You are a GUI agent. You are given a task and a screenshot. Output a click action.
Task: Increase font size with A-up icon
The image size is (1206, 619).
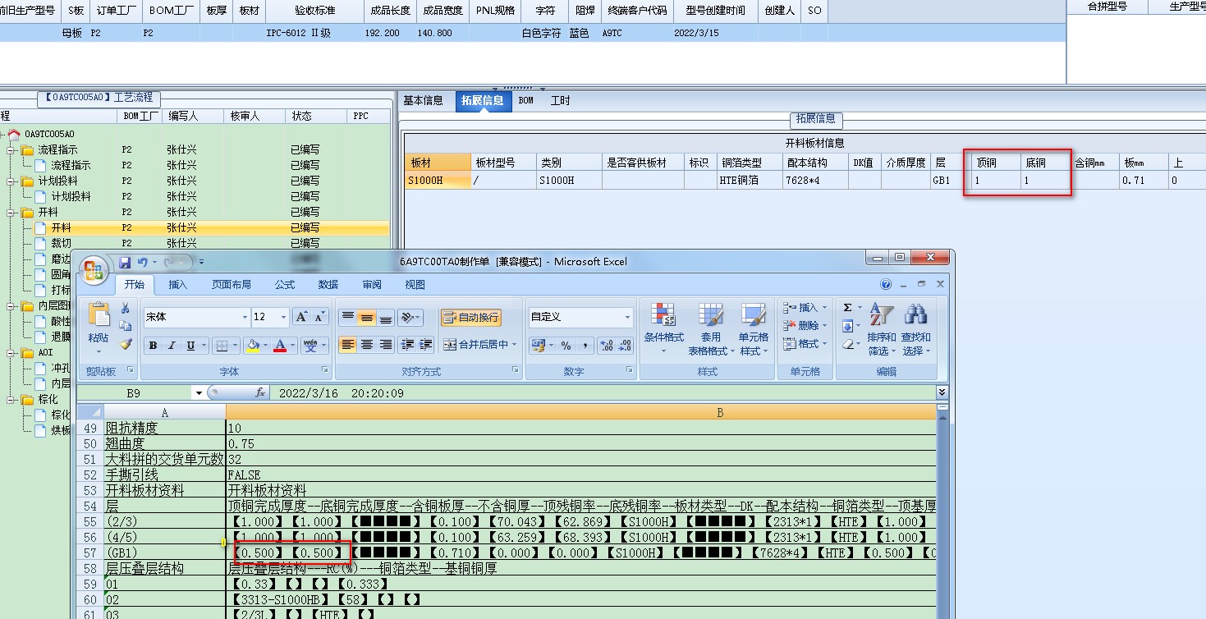click(301, 317)
